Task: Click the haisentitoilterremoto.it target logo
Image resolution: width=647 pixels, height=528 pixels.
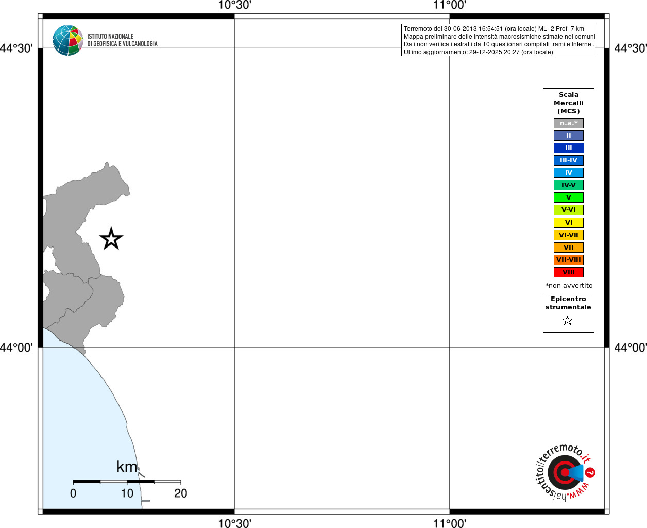Action: pos(566,472)
